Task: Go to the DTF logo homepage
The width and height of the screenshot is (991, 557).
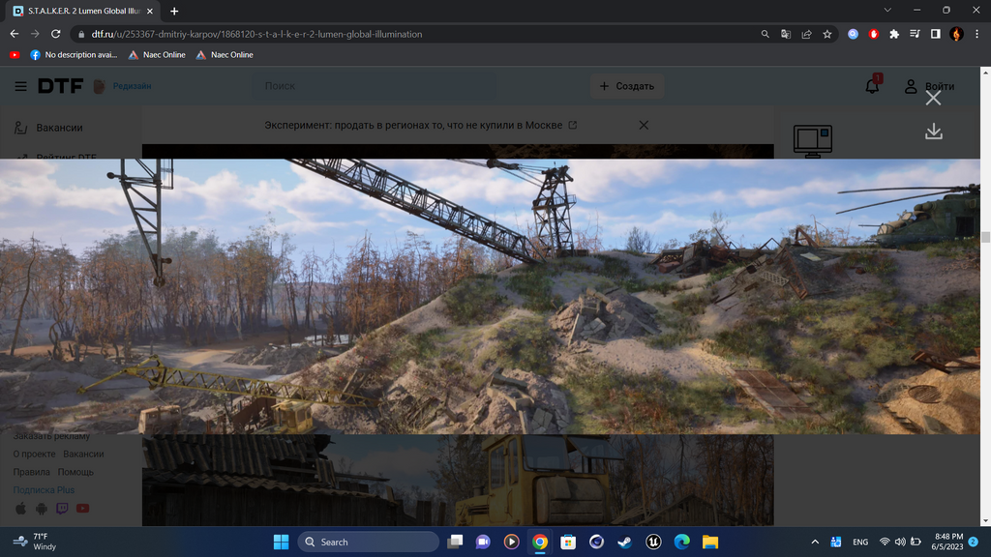Action: tap(60, 86)
